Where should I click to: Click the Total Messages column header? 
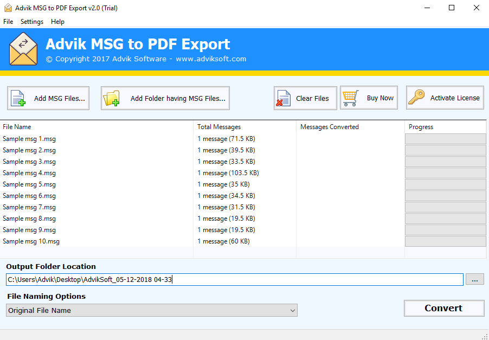pos(245,127)
